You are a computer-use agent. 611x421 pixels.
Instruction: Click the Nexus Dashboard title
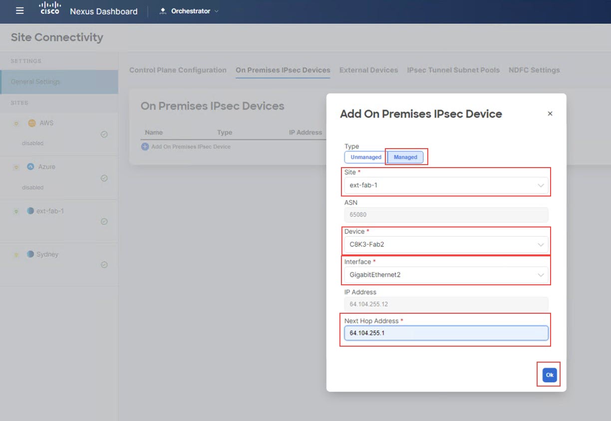click(103, 11)
